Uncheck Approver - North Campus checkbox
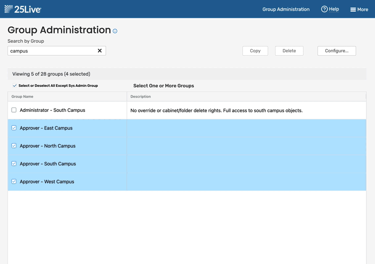Screen dimensions: 375x264 click(14, 146)
